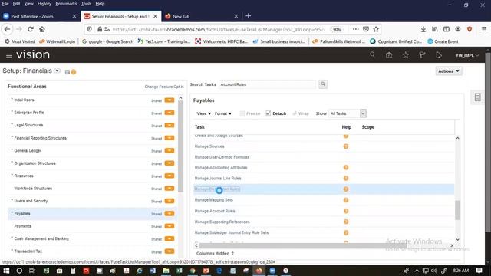Viewport: 491px width, 276px height.
Task: Click the search magnifier in vision header
Action: pyautogui.click(x=372, y=55)
